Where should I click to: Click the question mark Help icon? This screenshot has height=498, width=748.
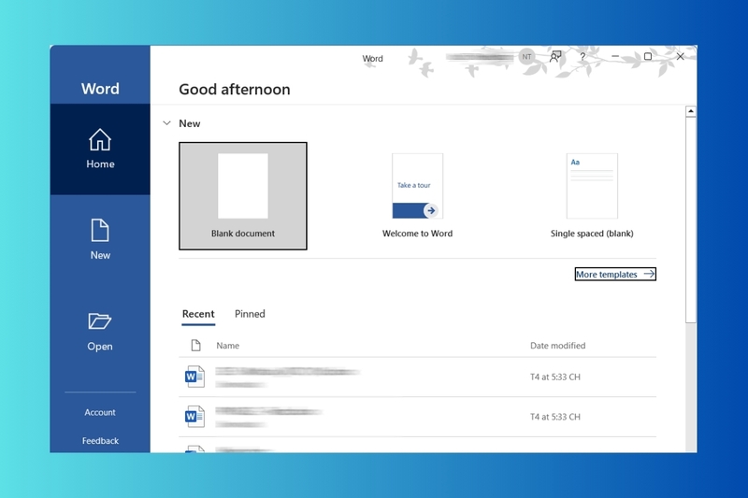click(x=583, y=57)
